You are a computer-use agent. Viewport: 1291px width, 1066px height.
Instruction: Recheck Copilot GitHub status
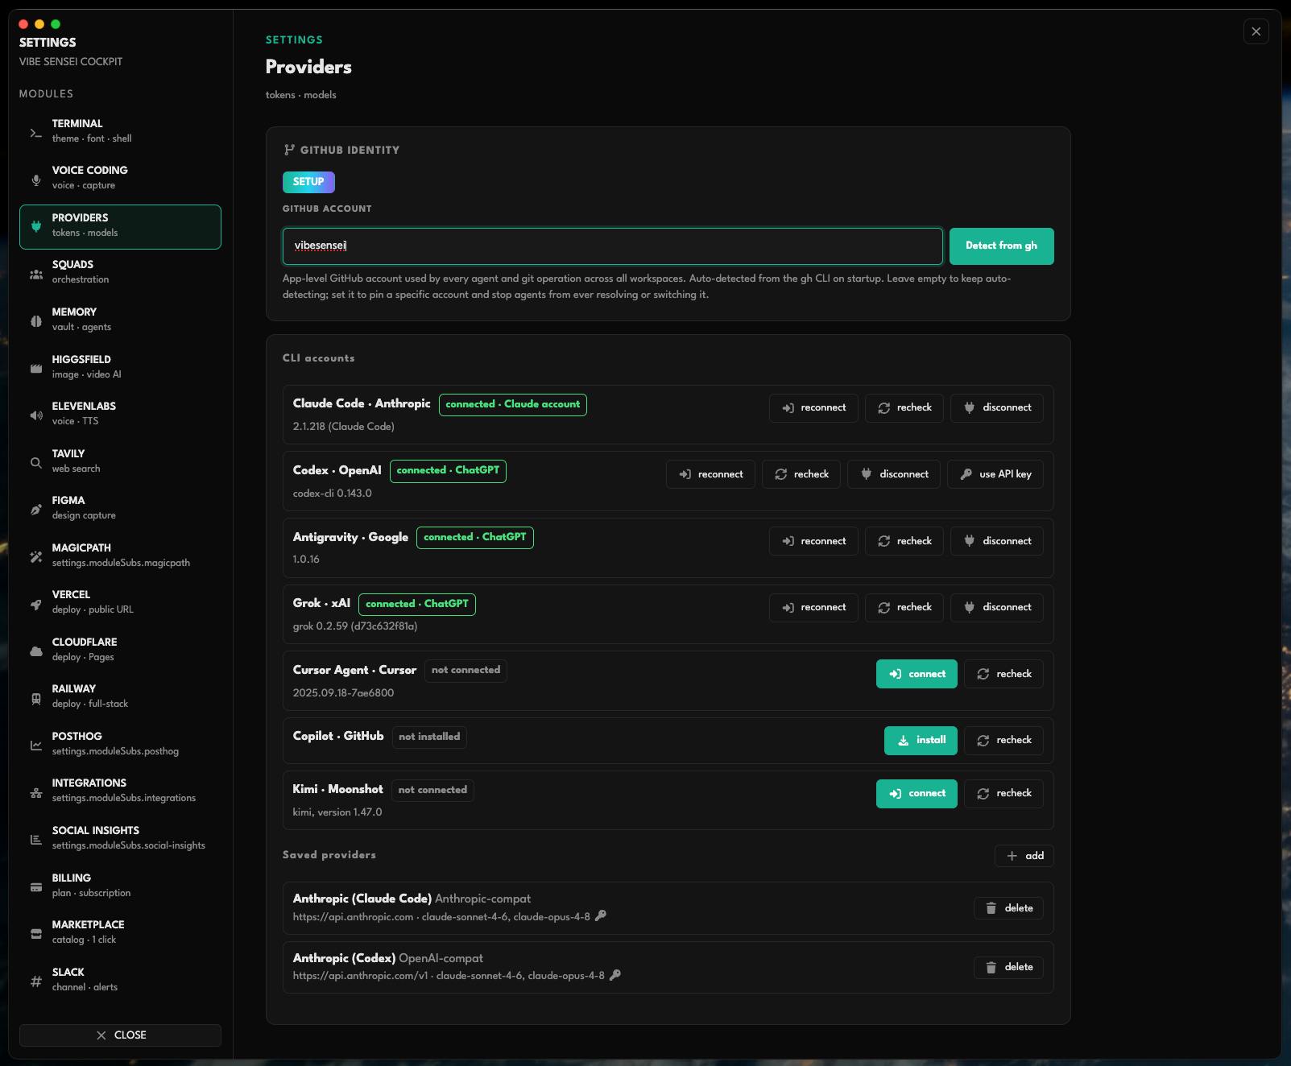(1003, 741)
